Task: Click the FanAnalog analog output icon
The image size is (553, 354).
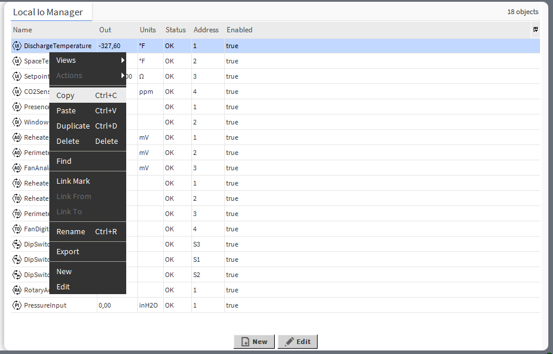Action: [x=17, y=168]
